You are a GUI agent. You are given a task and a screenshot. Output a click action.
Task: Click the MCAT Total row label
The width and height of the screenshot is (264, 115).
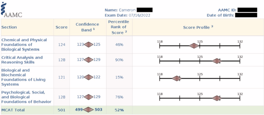coord(13,110)
